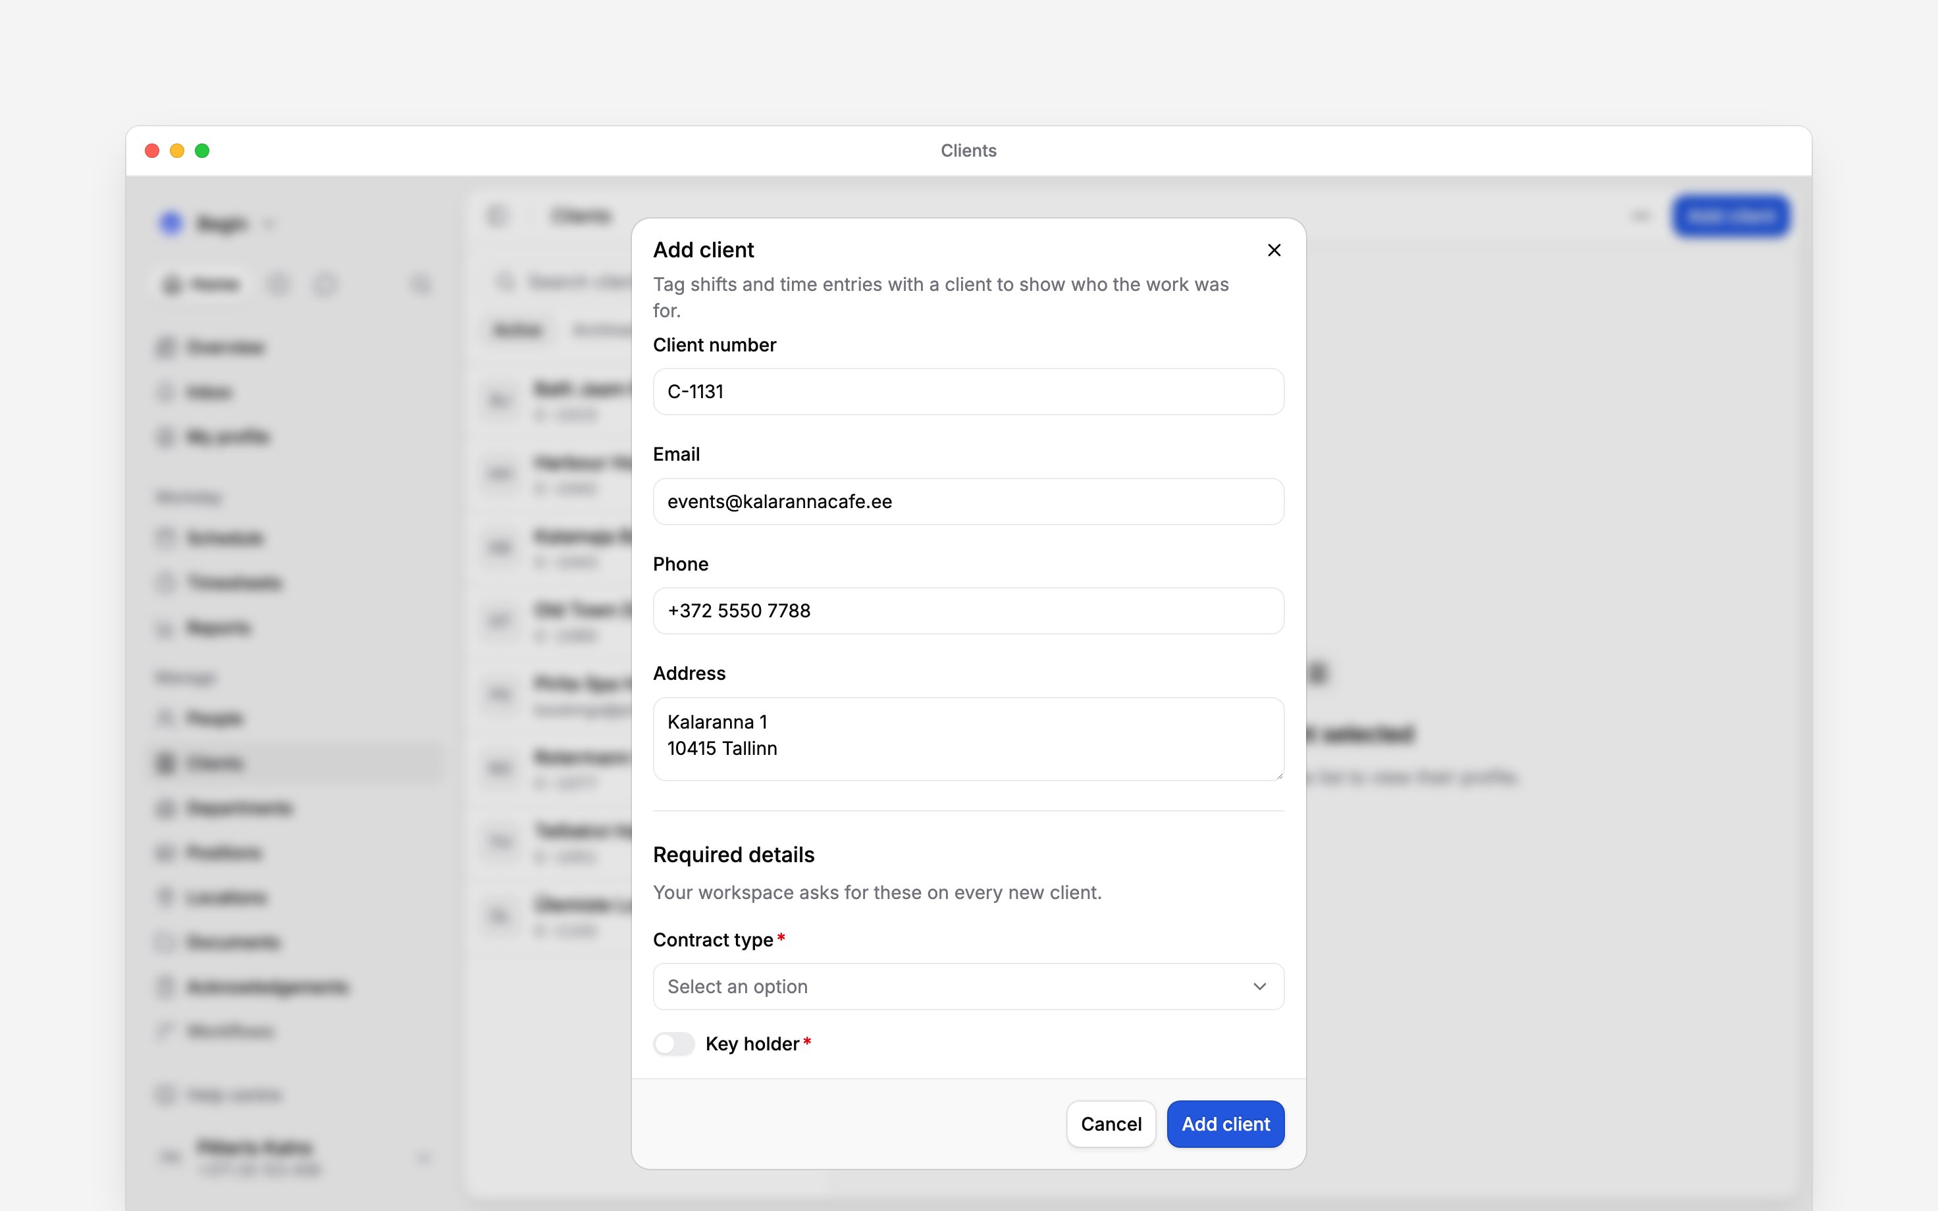Toggle the Key holder switch
The image size is (1938, 1211).
click(x=673, y=1044)
